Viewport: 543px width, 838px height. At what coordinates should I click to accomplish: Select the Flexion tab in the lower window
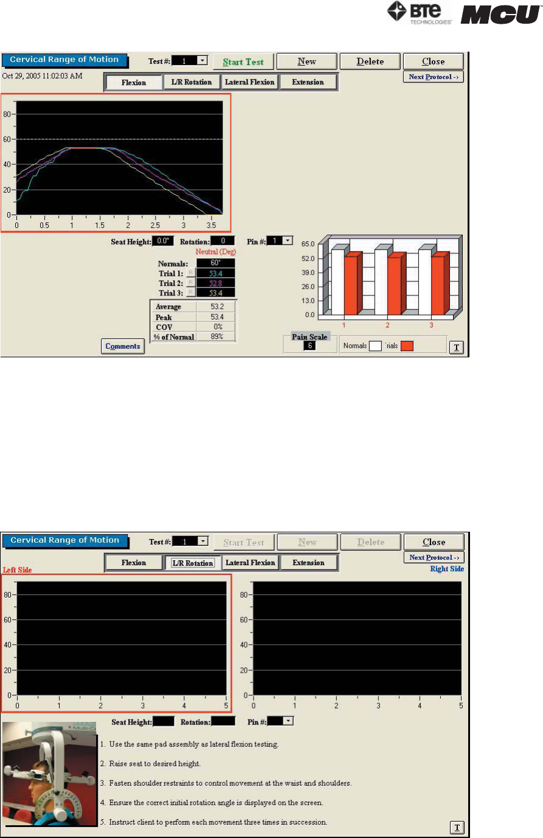(134, 563)
